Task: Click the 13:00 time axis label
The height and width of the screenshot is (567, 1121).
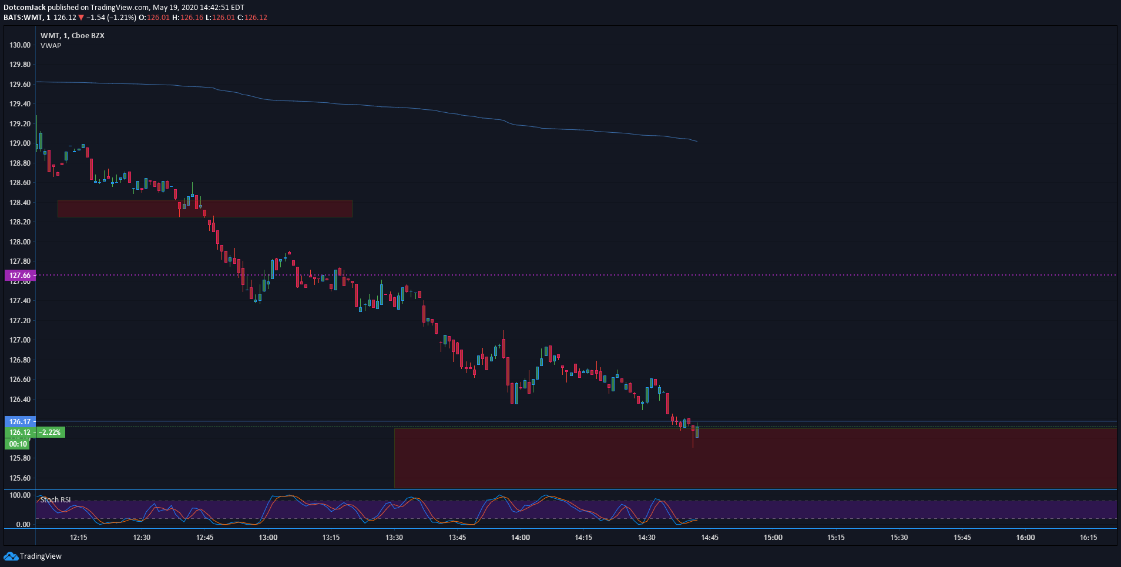Action: click(x=268, y=537)
